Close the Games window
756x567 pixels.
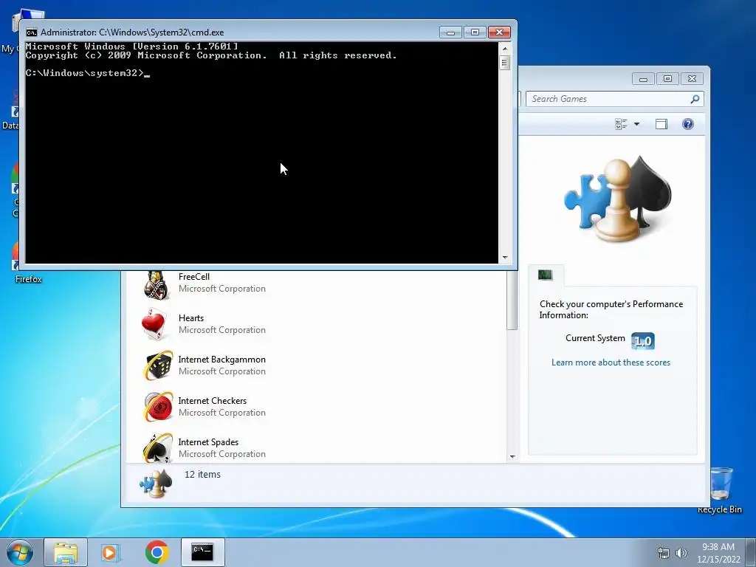pos(692,79)
